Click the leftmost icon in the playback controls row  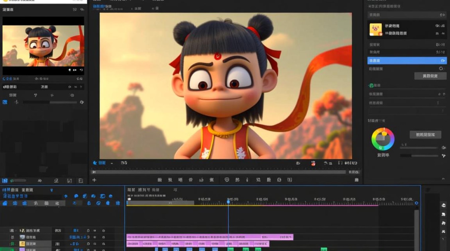(160, 180)
